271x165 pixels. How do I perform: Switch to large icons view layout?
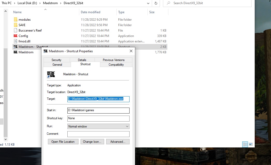pyautogui.click(x=251, y=144)
